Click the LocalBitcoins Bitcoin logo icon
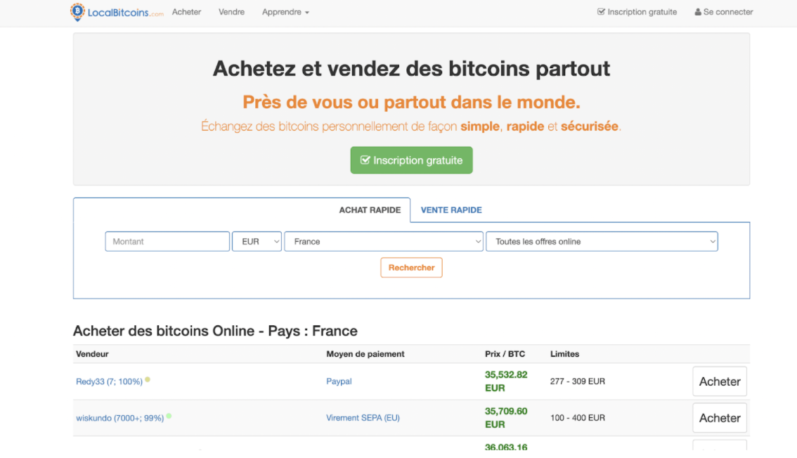This screenshot has height=458, width=797. pos(77,12)
